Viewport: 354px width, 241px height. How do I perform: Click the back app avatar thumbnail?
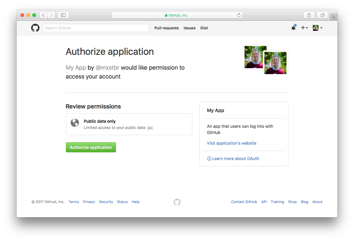click(x=253, y=57)
